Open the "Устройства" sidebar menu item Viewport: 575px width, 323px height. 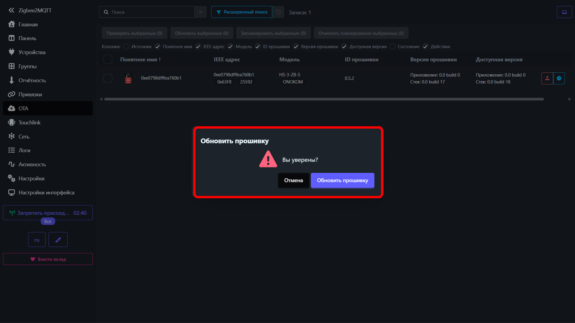coord(32,52)
